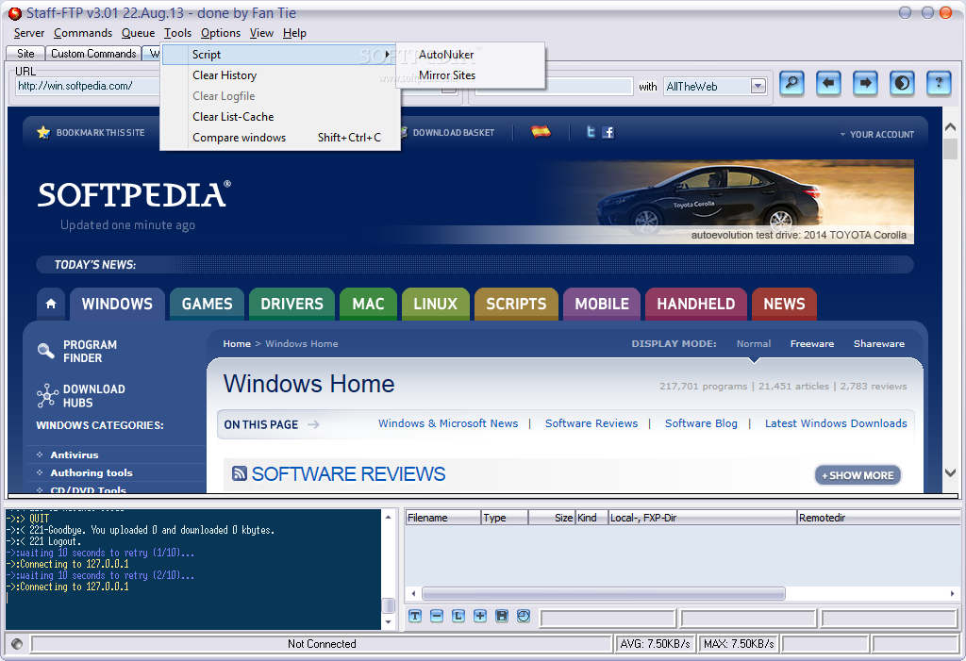Click the connection status indicator in status bar

pyautogui.click(x=17, y=644)
